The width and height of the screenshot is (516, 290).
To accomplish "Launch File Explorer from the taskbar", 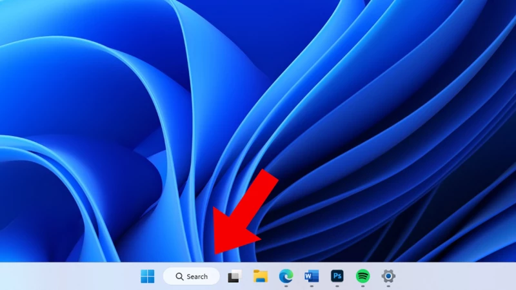I will [261, 276].
